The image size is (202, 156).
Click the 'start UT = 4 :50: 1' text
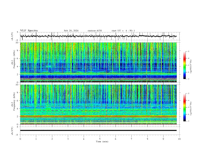(123, 31)
